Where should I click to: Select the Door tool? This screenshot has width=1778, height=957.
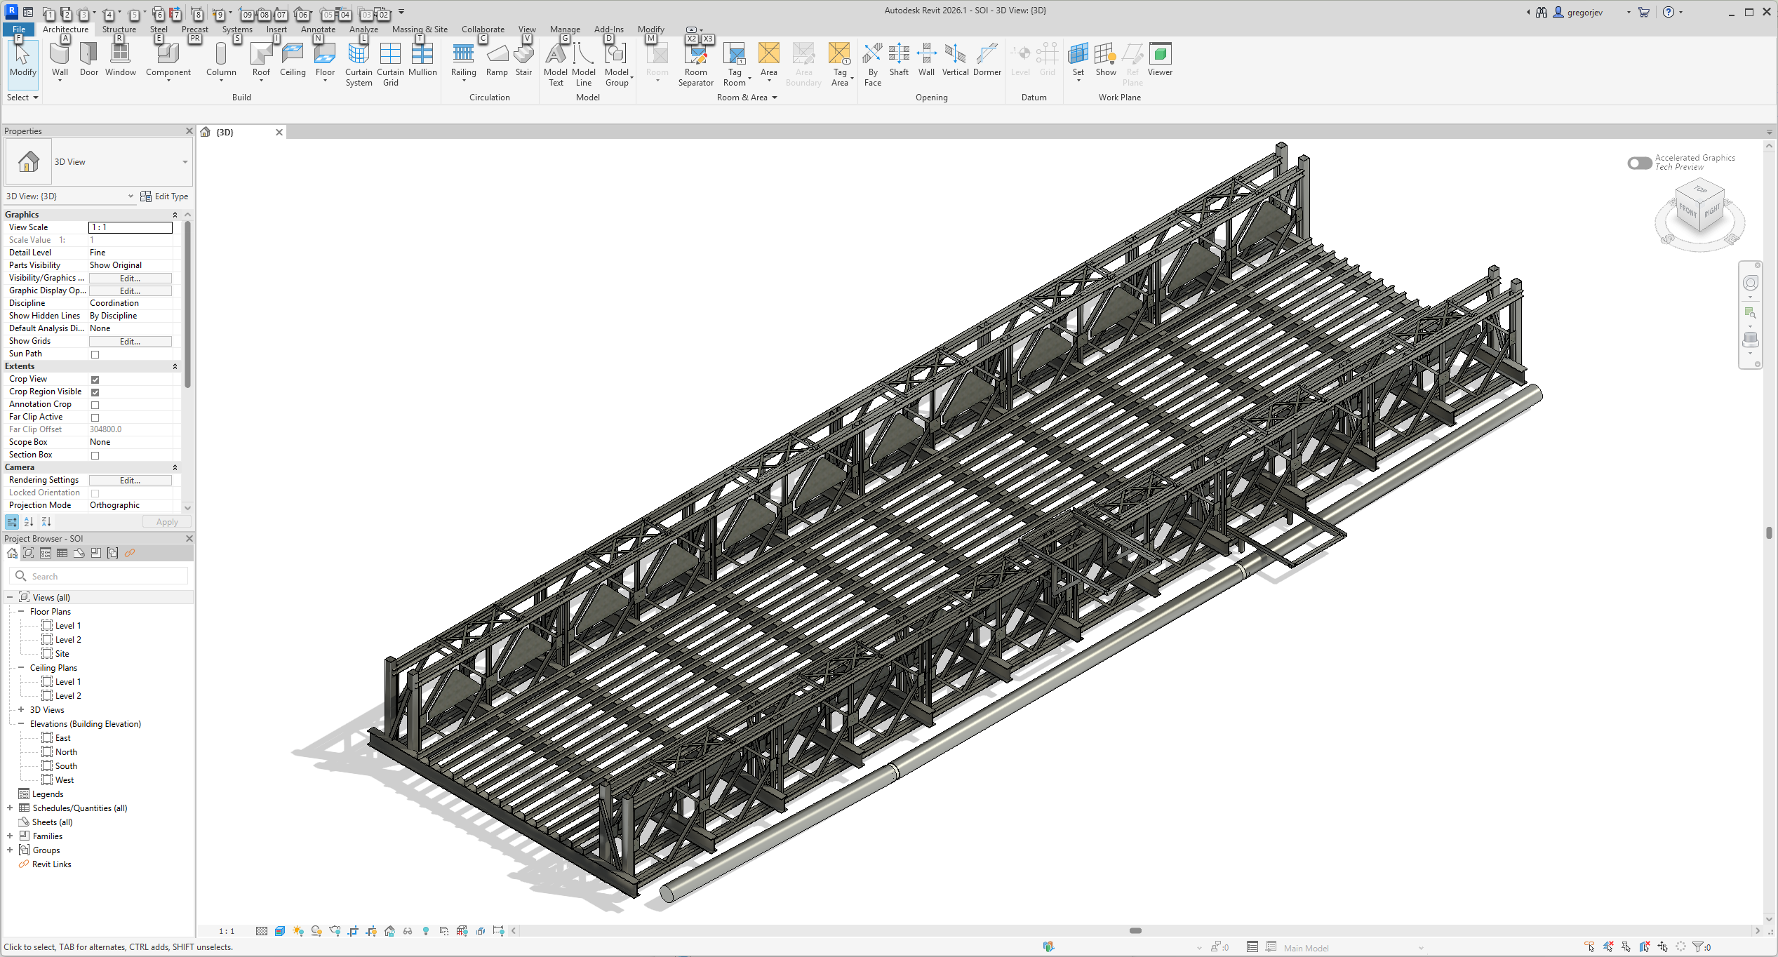(89, 60)
